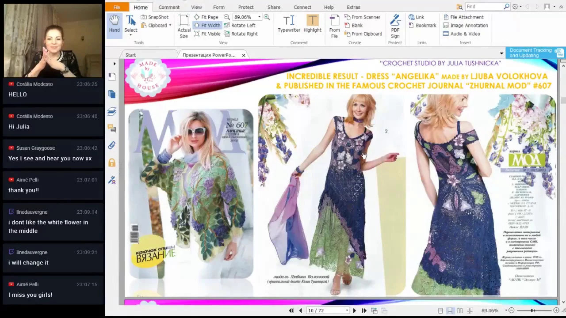566x318 pixels.
Task: Open the security lock panel
Action: click(x=112, y=163)
